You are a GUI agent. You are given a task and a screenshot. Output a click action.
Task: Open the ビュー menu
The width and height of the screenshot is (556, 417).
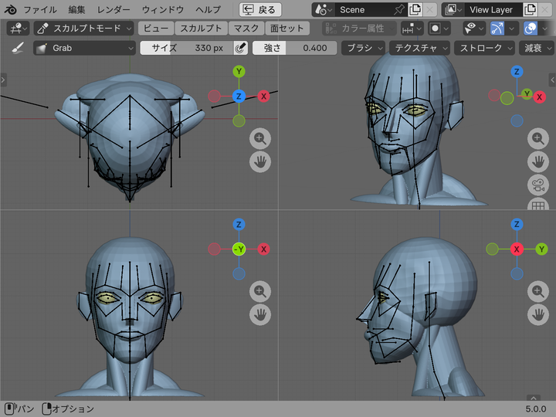(156, 29)
